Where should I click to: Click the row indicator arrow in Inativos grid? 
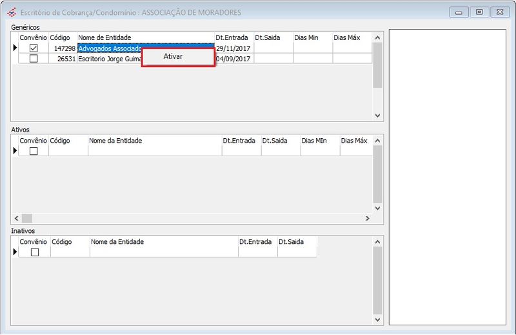(15, 252)
